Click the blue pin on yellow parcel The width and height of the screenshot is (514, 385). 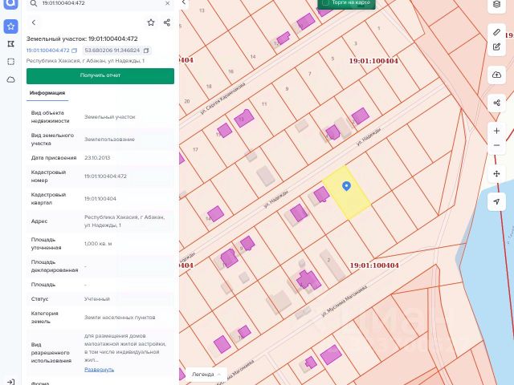pyautogui.click(x=346, y=186)
